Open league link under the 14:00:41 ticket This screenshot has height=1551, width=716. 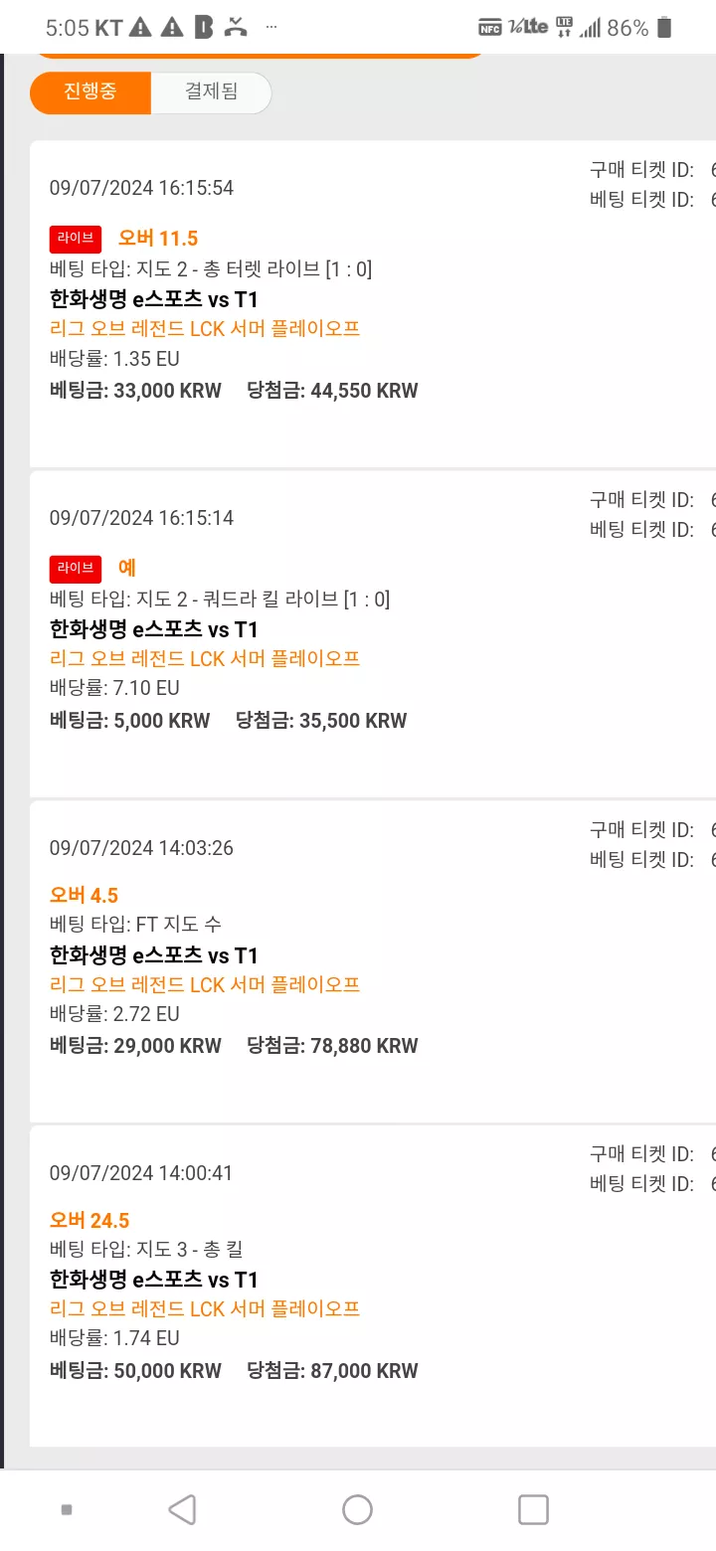click(205, 1309)
